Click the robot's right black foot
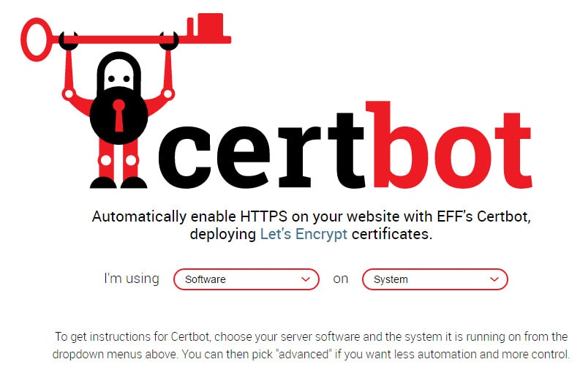 click(x=134, y=183)
